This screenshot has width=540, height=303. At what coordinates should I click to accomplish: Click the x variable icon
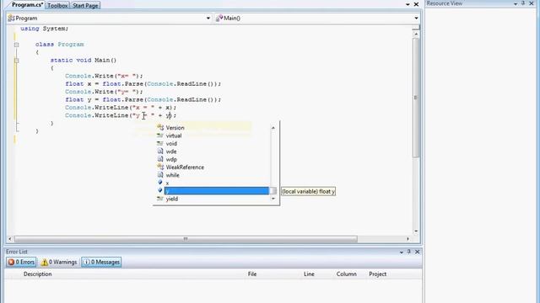(x=160, y=183)
